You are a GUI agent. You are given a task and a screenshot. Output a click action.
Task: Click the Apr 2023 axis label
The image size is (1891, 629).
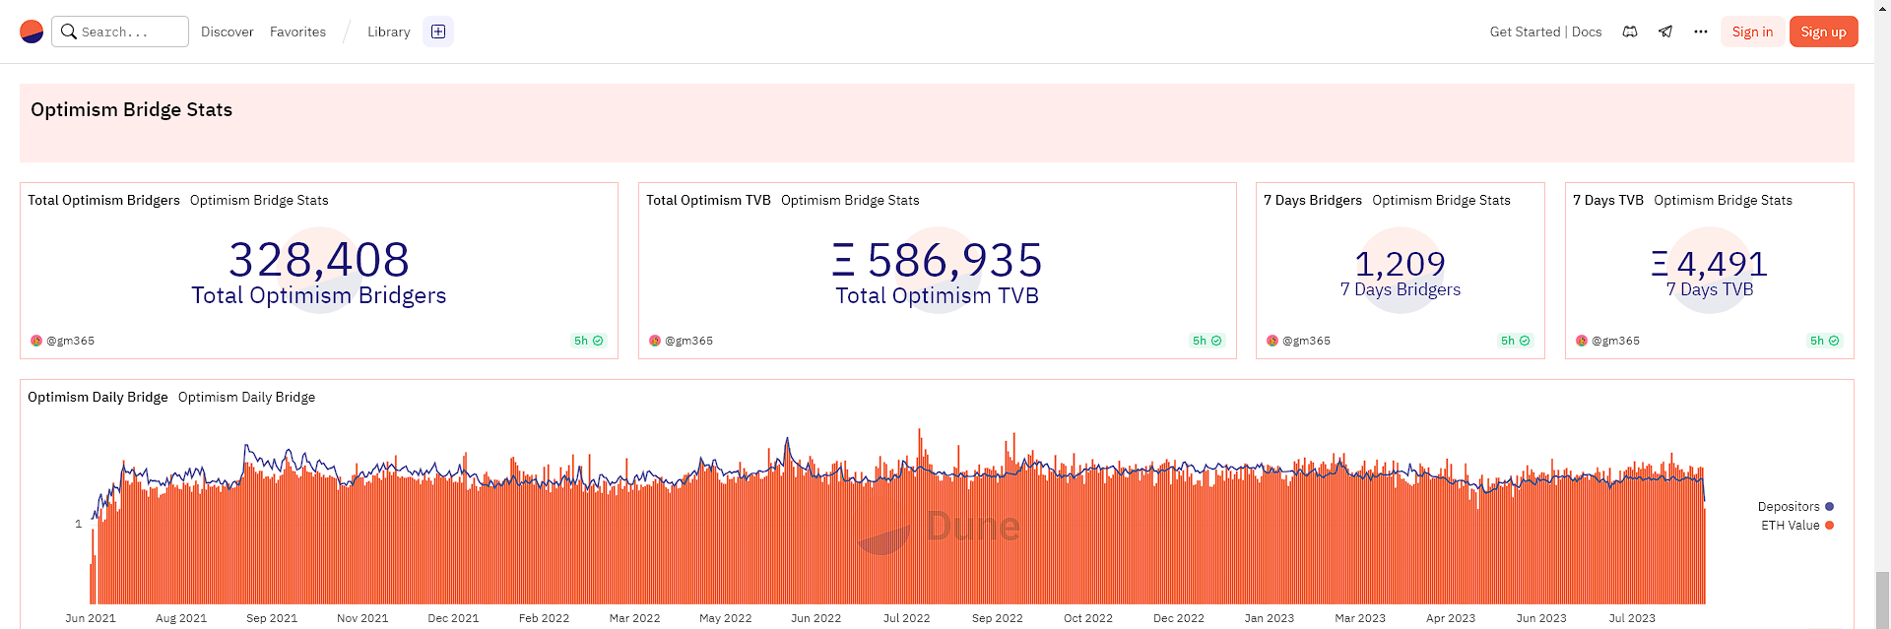(x=1451, y=618)
